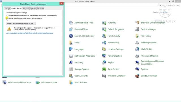This screenshot has width=181, height=102.
Task: Open the Recovery icon
Action: (71, 63)
